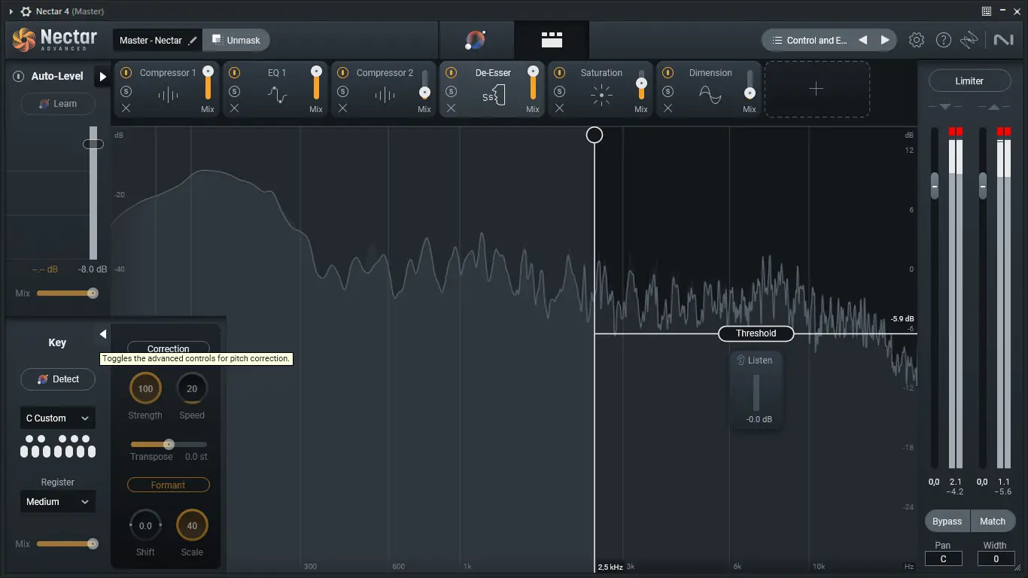1028x578 pixels.
Task: Remove the Compressor 1 module
Action: (x=126, y=108)
